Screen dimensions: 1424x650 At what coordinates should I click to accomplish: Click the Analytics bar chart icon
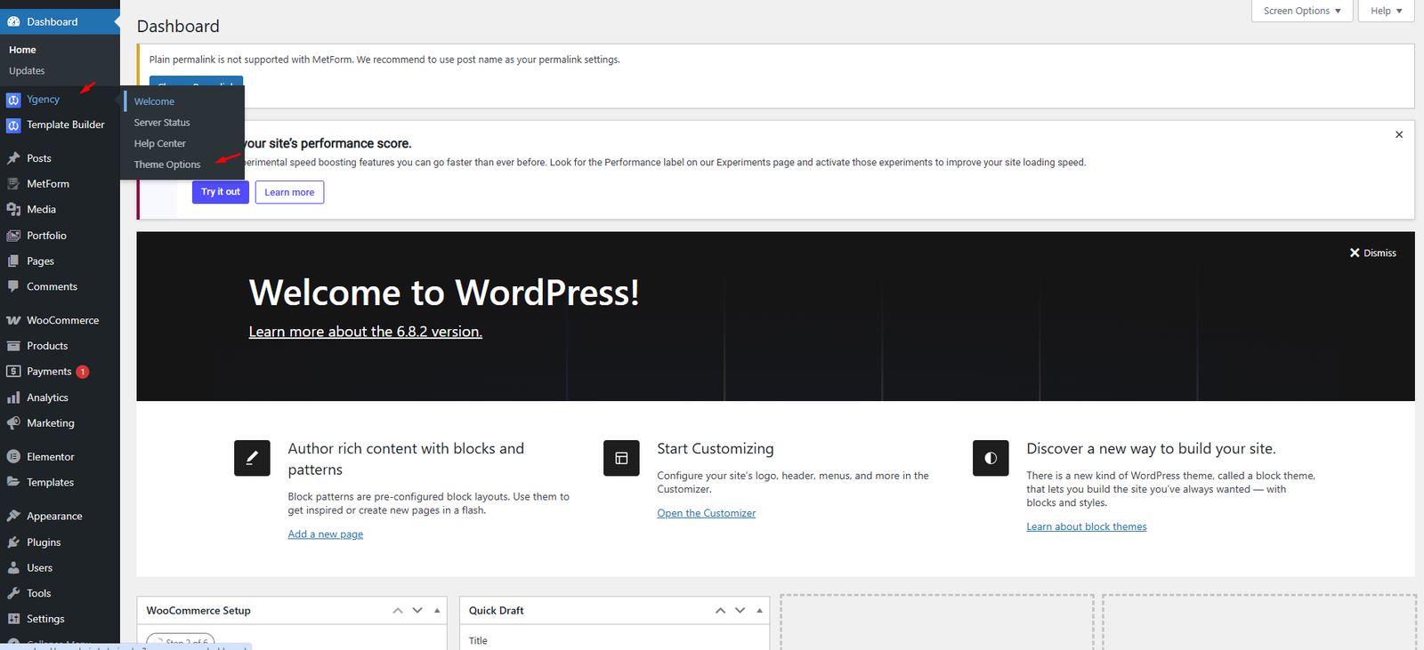[x=13, y=398]
